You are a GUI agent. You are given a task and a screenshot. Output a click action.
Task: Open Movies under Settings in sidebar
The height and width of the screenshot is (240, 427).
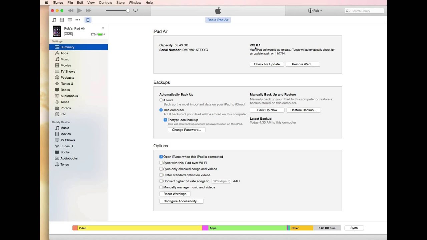pyautogui.click(x=66, y=65)
